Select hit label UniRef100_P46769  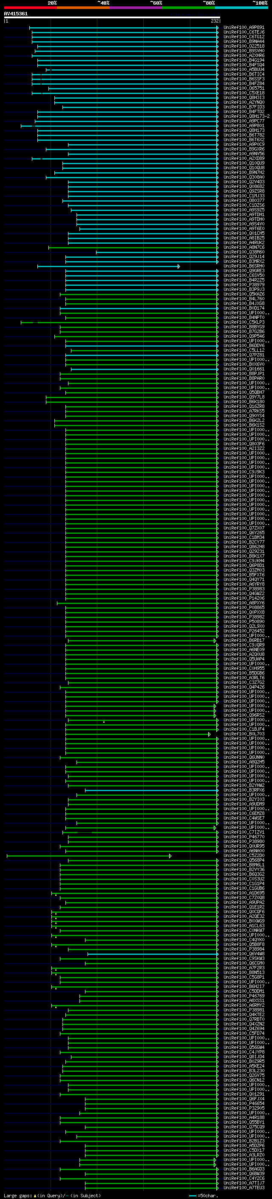244,996
